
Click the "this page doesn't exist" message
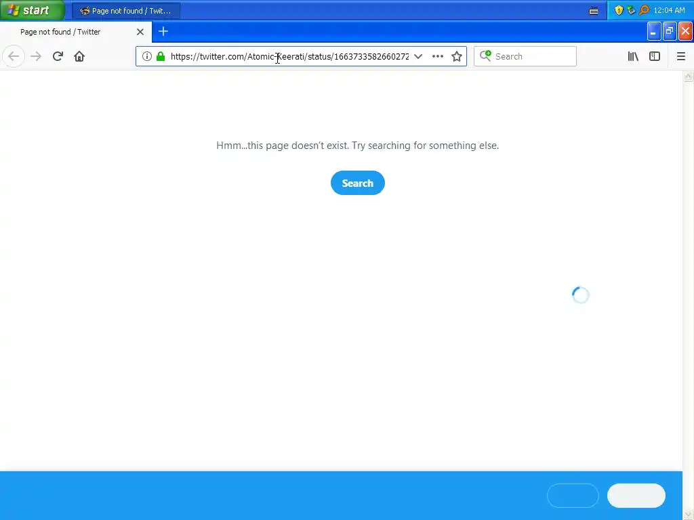(357, 146)
